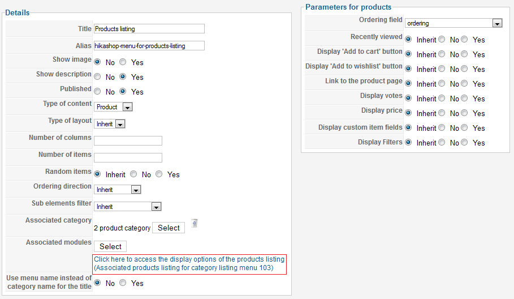514x299 pixels.
Task: Select Yes for Display Filters
Action: pyautogui.click(x=464, y=143)
